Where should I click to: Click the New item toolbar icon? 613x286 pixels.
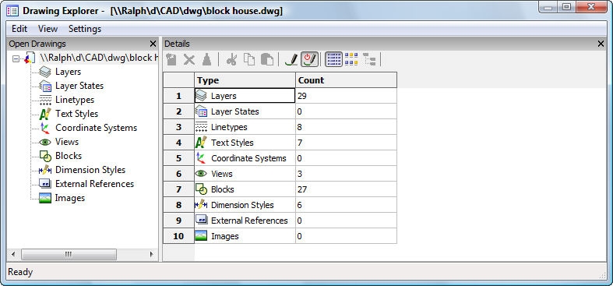[x=171, y=59]
